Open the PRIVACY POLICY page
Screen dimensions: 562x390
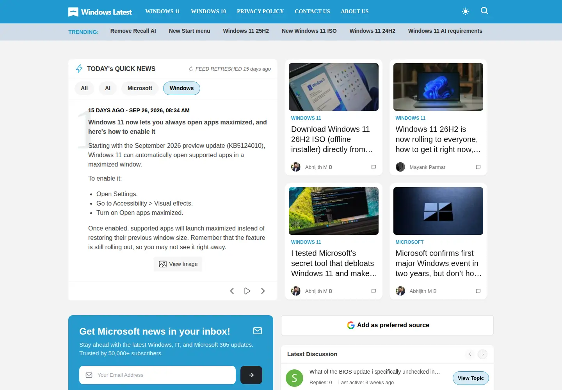pos(260,11)
